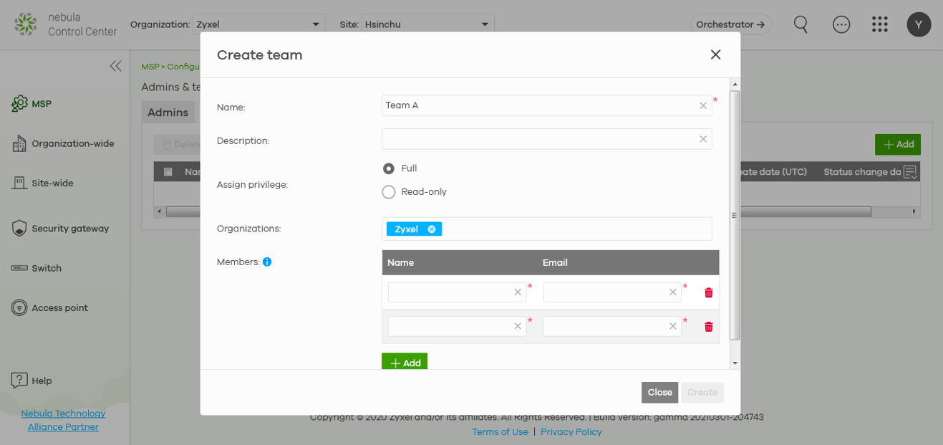Add another member row in the dialog
Screen dimensions: 943x445
405,363
